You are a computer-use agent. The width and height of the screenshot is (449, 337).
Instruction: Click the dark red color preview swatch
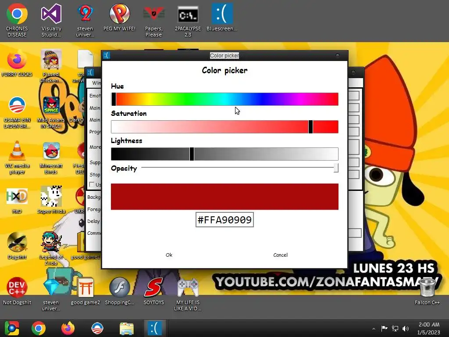(225, 197)
